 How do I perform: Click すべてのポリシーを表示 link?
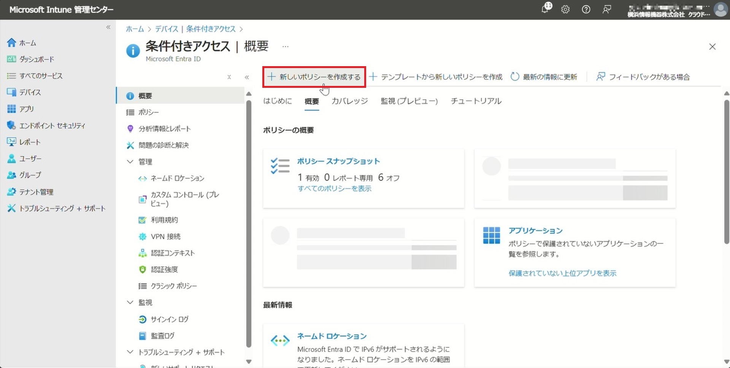click(335, 189)
